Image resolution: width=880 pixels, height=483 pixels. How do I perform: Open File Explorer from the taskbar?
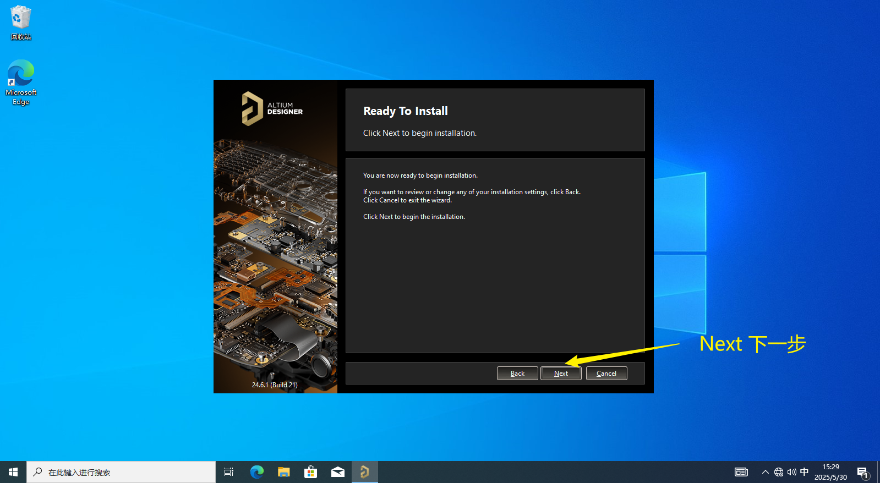point(284,472)
